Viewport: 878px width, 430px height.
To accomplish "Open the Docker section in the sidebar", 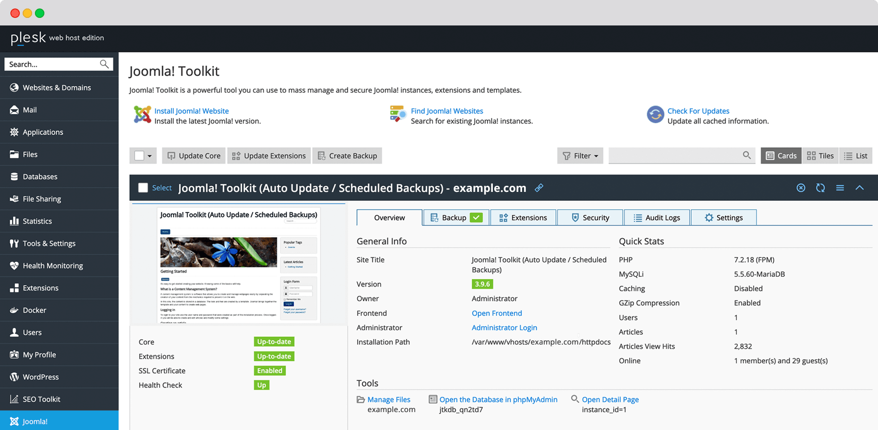I will (34, 310).
